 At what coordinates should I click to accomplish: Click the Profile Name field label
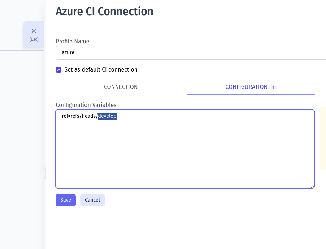pos(72,42)
